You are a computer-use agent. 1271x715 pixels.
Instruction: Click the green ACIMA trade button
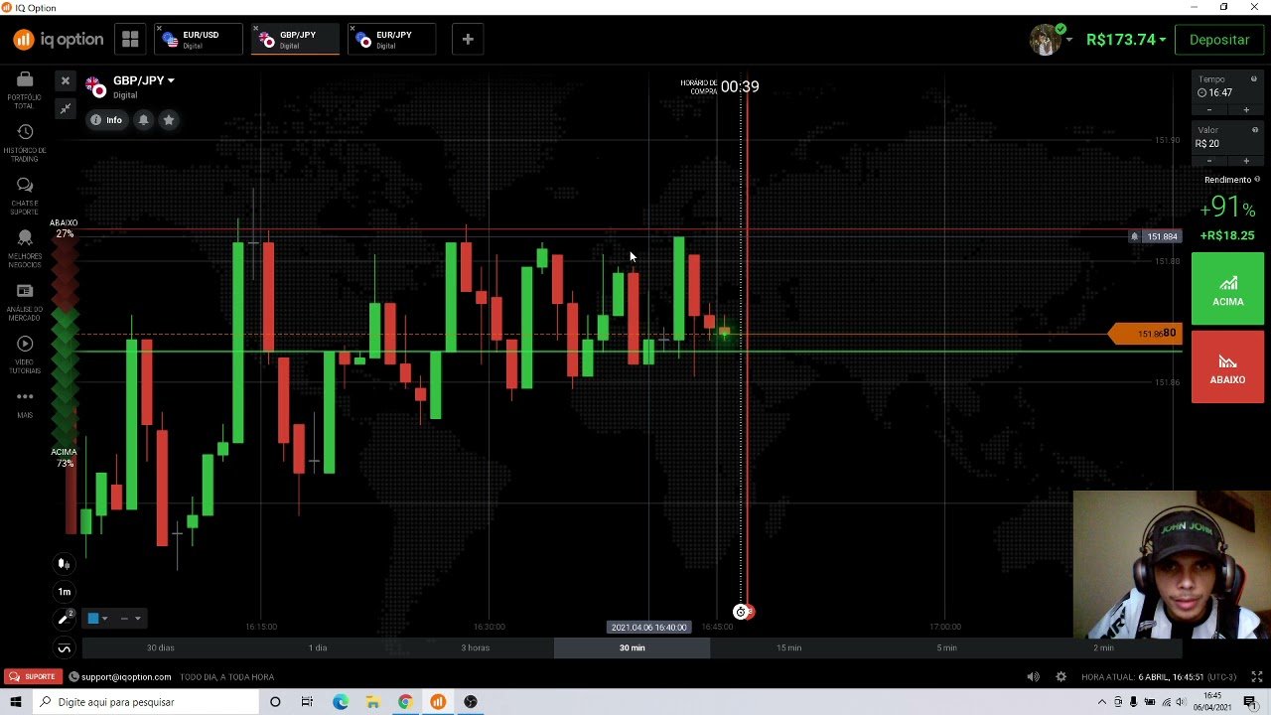pos(1227,288)
